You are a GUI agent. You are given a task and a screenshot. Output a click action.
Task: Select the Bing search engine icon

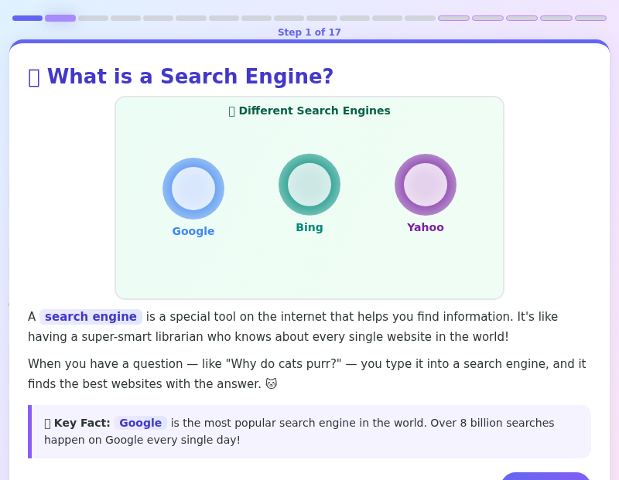[309, 184]
